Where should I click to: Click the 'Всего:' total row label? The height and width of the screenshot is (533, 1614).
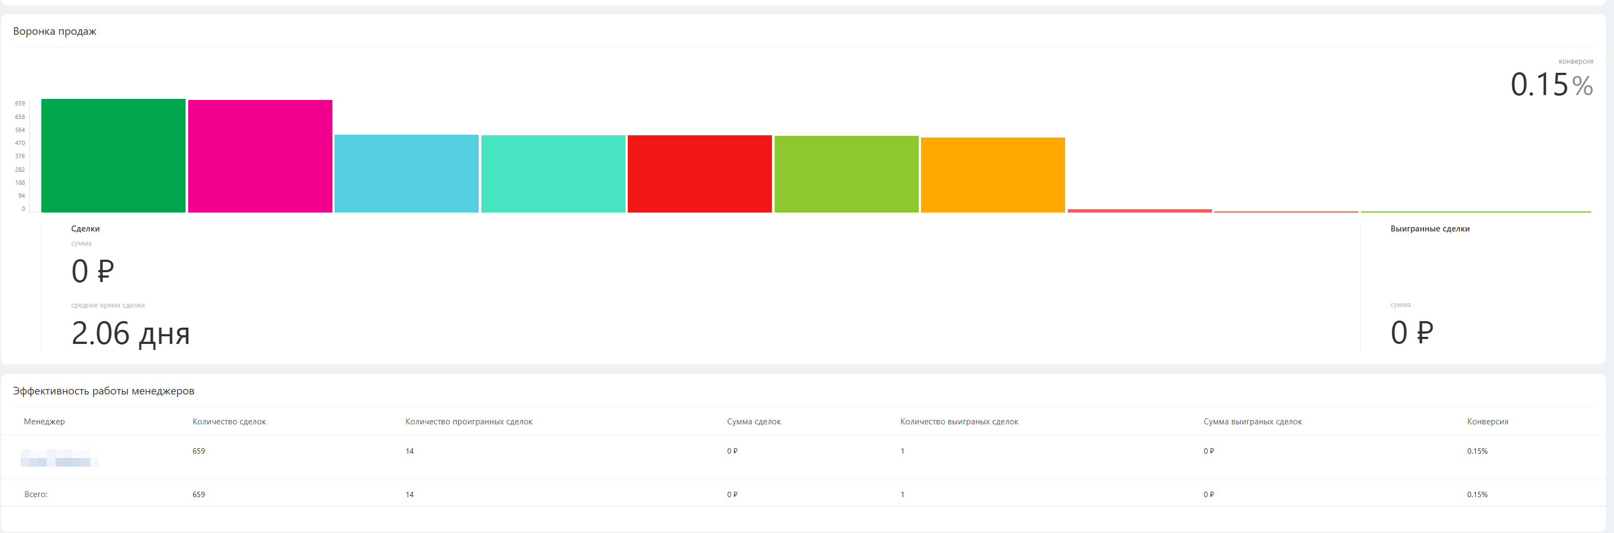(x=36, y=494)
